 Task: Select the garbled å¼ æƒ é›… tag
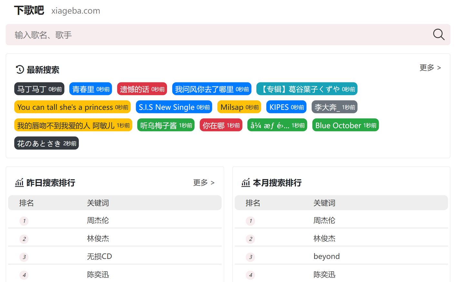[277, 125]
